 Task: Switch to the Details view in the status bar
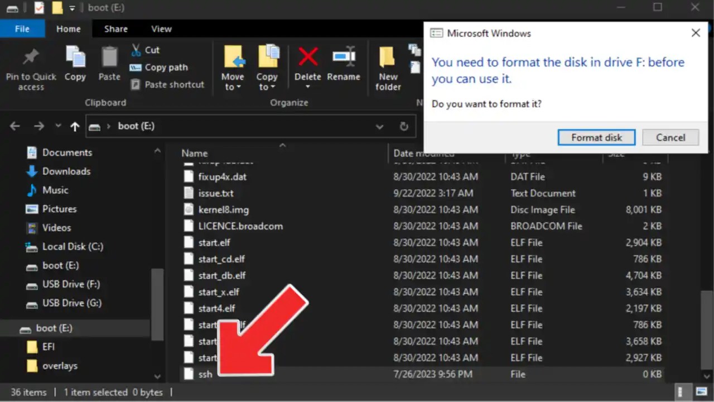pyautogui.click(x=681, y=392)
